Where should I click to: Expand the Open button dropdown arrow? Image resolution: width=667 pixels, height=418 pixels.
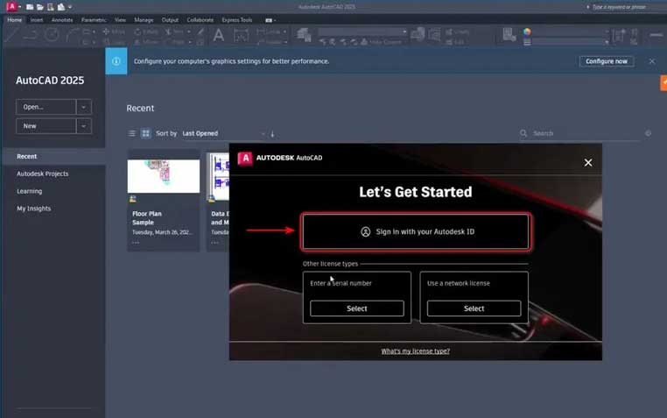pyautogui.click(x=84, y=107)
